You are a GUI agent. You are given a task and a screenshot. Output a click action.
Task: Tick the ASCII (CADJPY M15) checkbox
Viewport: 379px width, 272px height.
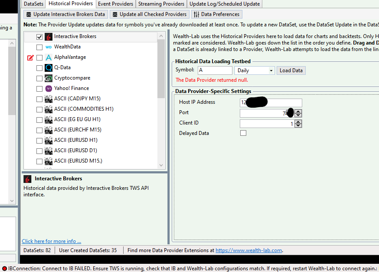click(x=39, y=99)
